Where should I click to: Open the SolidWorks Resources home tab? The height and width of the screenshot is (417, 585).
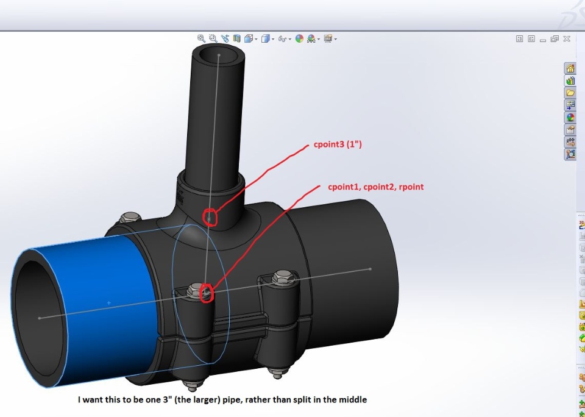(x=570, y=68)
